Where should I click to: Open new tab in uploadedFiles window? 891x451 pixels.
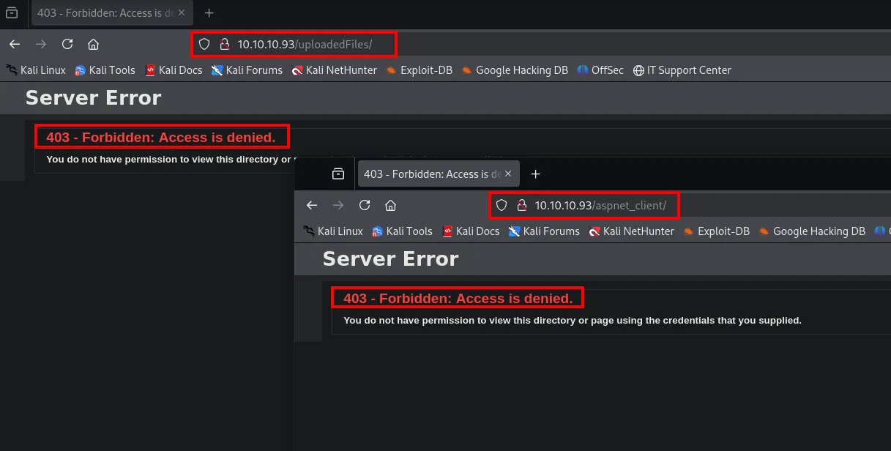tap(209, 13)
